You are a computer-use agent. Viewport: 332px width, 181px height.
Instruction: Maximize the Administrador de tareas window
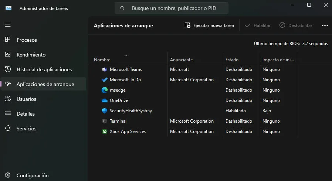coord(309,5)
